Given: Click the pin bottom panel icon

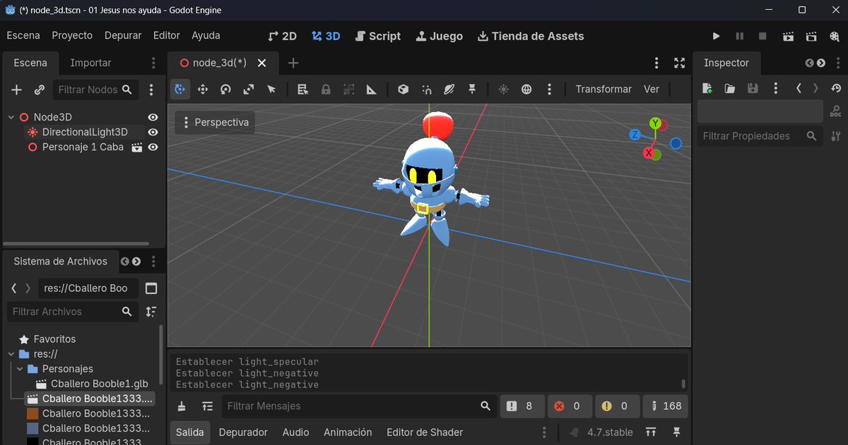Looking at the screenshot, I should click(x=676, y=432).
